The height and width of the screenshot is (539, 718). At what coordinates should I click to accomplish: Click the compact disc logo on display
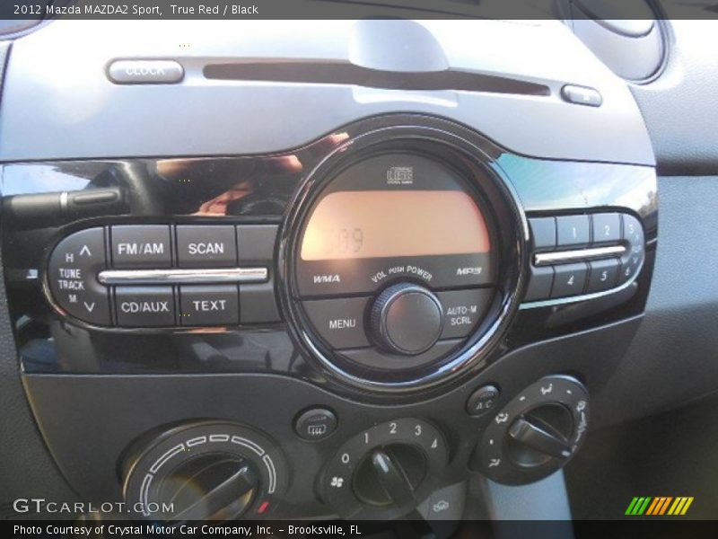coord(399,175)
